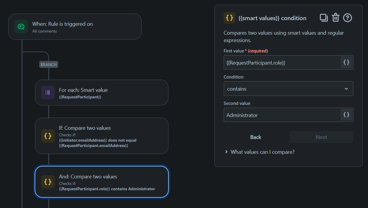The height and width of the screenshot is (208, 368).
Task: Insert smart value in First value field
Action: pos(346,62)
